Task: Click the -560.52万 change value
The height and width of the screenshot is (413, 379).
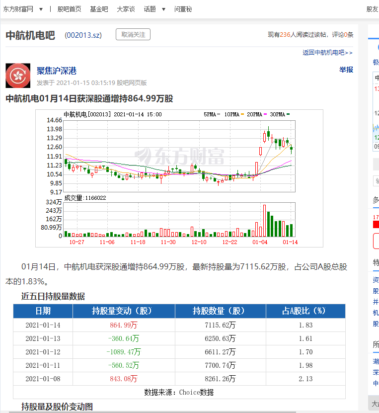Action: pyautogui.click(x=124, y=365)
